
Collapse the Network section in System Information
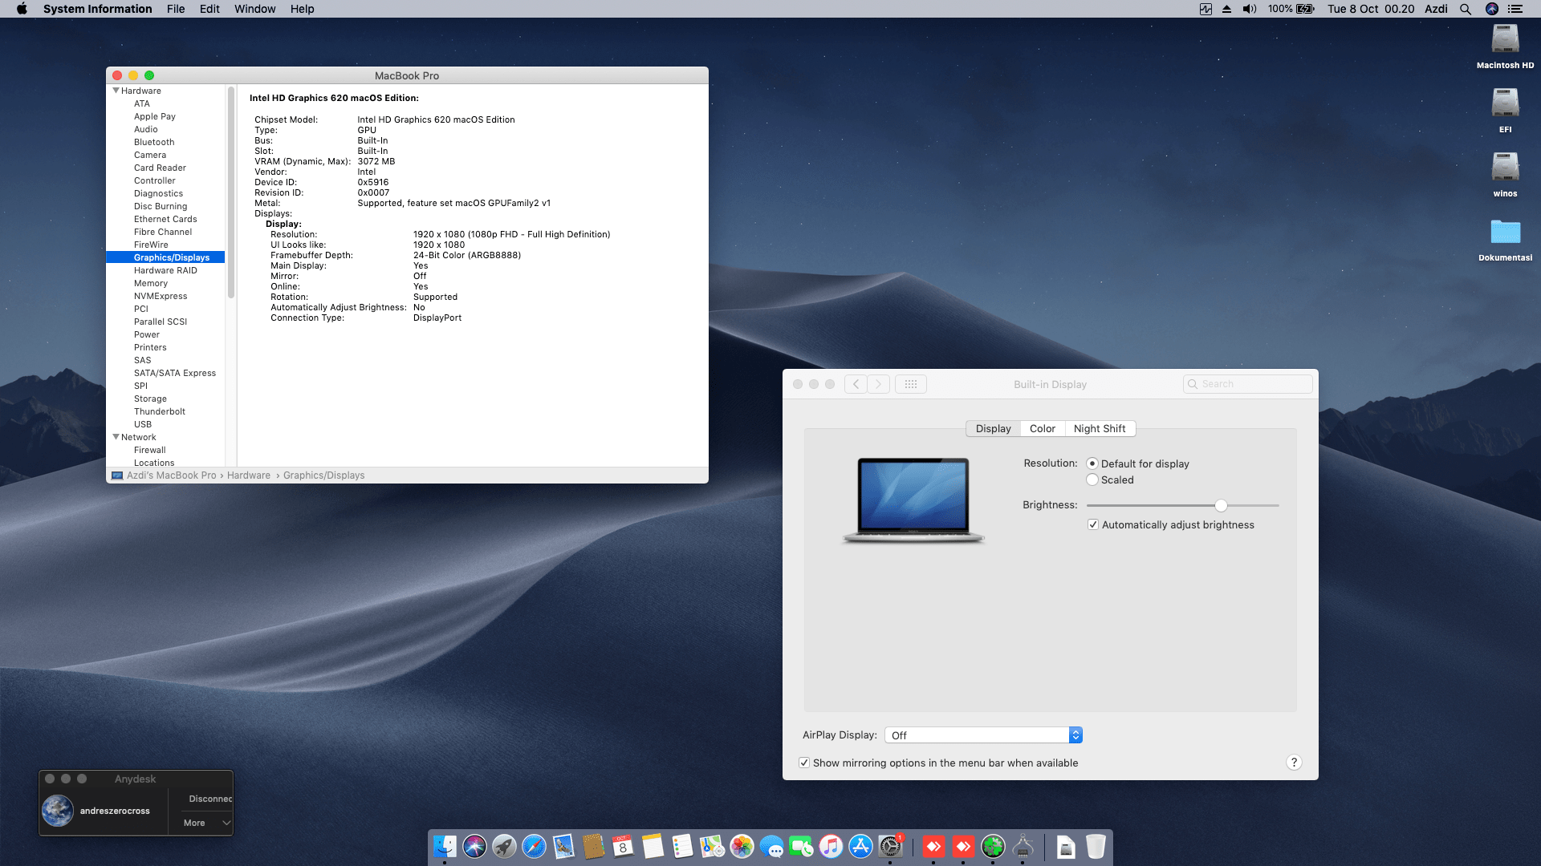coord(116,437)
